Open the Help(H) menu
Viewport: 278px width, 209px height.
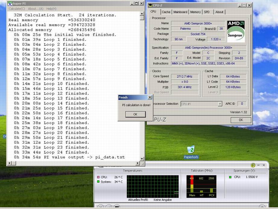point(52,8)
